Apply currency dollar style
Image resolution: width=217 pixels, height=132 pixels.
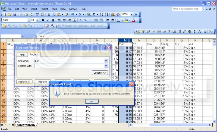[x=81, y=20]
